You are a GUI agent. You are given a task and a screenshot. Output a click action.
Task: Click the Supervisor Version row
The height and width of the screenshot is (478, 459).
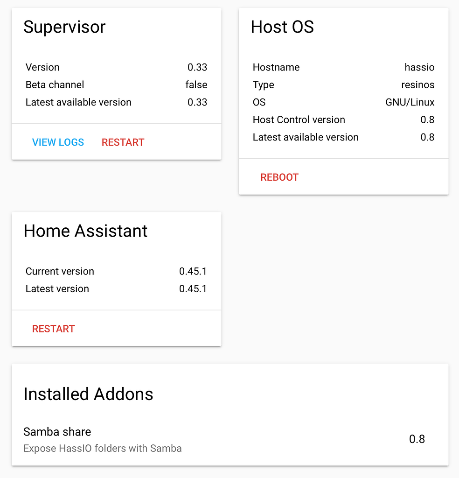pos(42,67)
